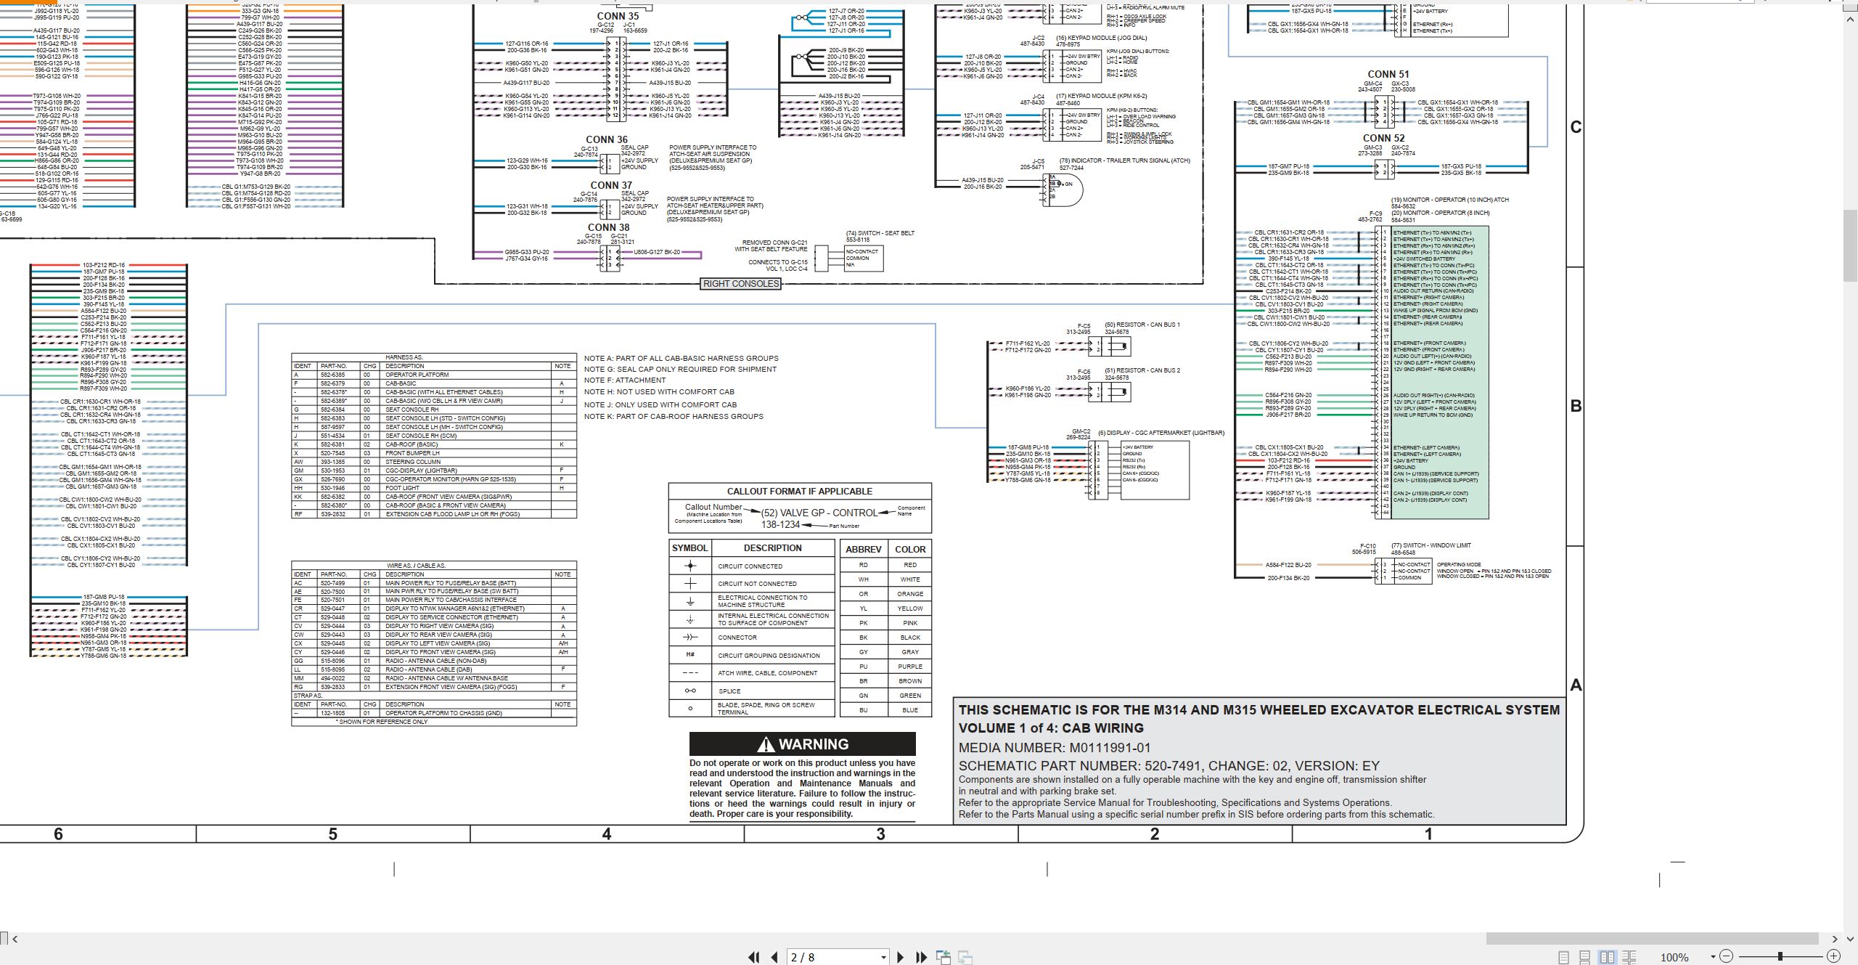Image resolution: width=1858 pixels, height=965 pixels.
Task: Click the MEDIA NUMBER: M0111991-01 line
Action: click(1055, 748)
